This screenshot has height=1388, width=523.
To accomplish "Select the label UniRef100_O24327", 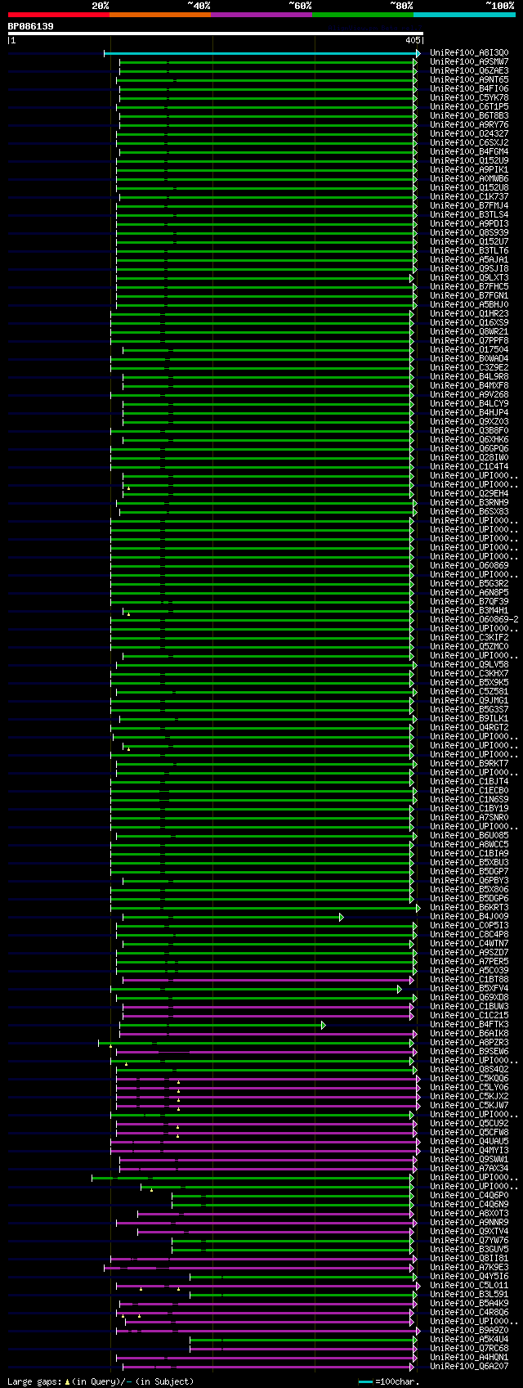I will point(469,134).
